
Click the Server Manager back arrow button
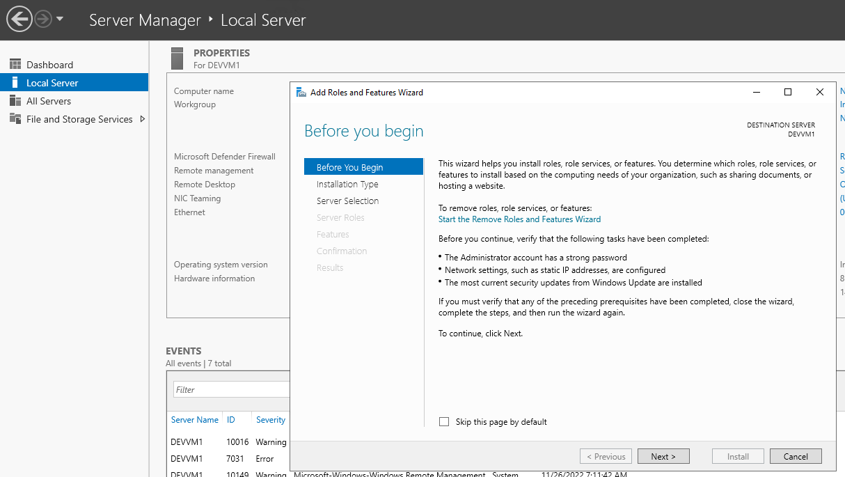click(19, 19)
